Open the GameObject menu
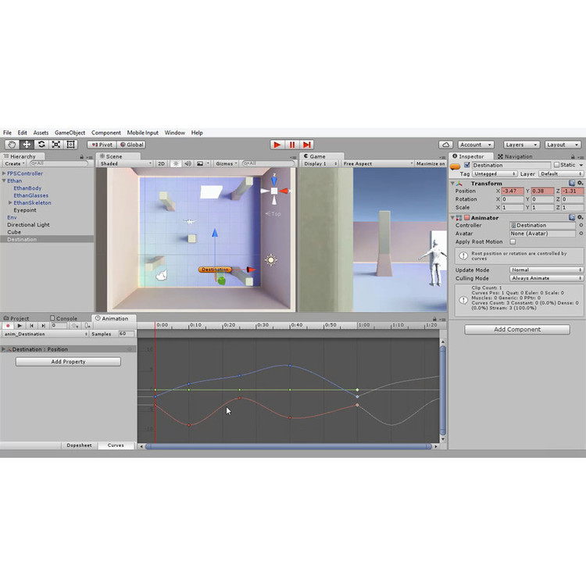586x586 pixels. [x=70, y=133]
